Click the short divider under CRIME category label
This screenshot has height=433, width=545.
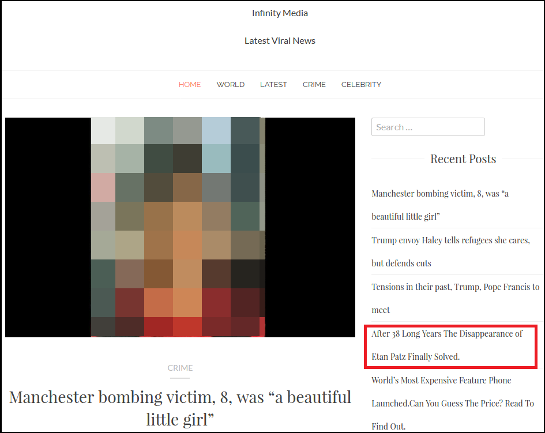point(180,378)
